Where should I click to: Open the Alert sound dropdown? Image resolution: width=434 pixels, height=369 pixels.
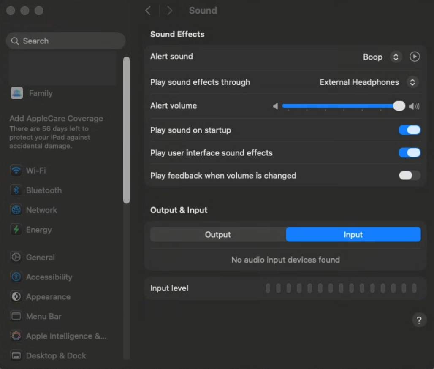coord(396,57)
